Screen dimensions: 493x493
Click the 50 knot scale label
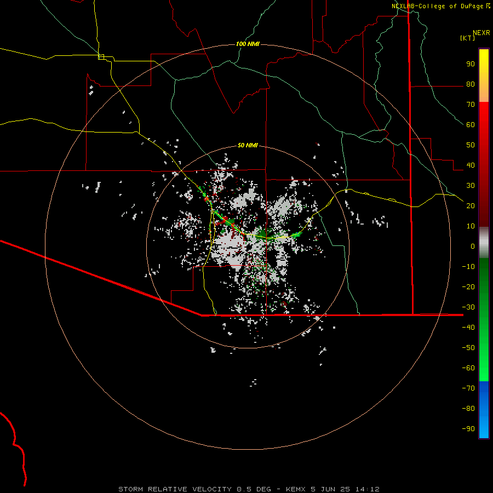(x=471, y=145)
